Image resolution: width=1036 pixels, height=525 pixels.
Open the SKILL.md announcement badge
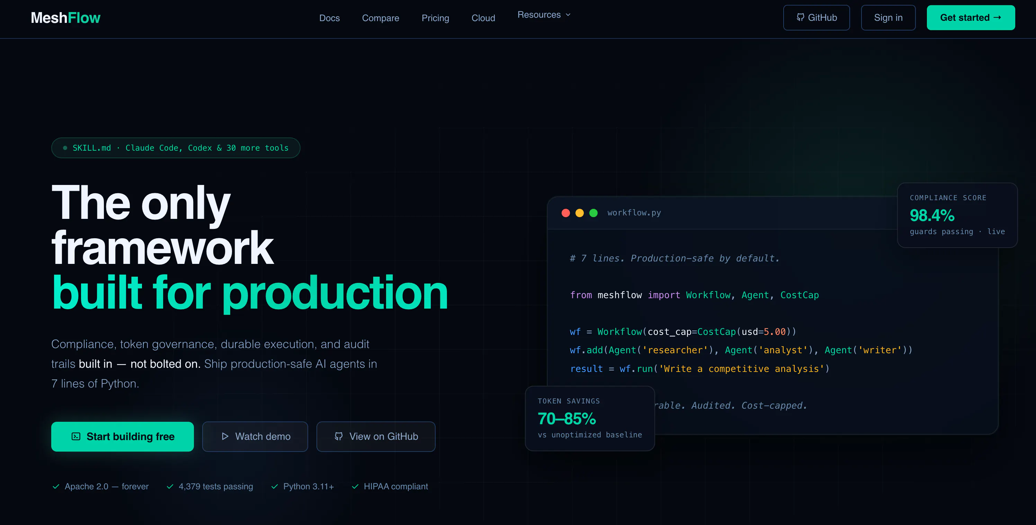(x=176, y=148)
